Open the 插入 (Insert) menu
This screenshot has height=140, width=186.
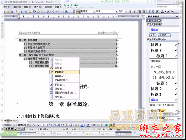tap(38, 7)
